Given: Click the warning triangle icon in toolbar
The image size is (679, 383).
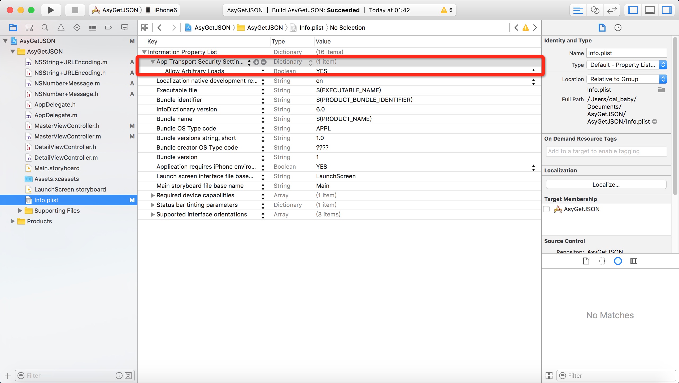Looking at the screenshot, I should pos(442,10).
